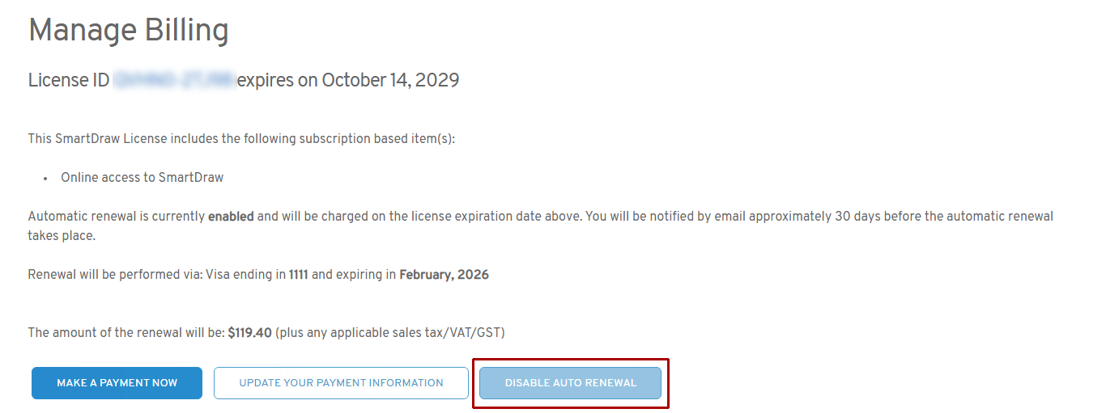Click the Make a Payment Now button
Screen dimensions: 1106x413
[x=117, y=383]
